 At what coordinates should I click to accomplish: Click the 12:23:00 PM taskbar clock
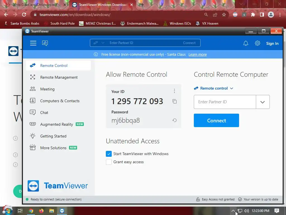click(260, 211)
